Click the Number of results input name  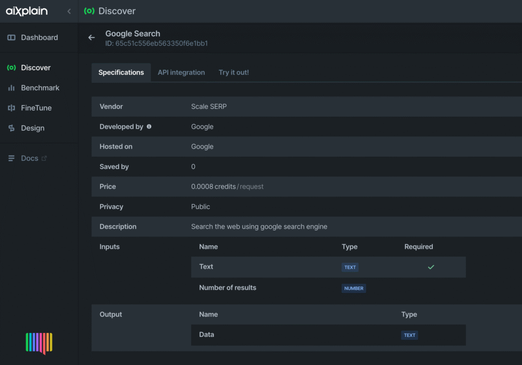[x=228, y=288]
